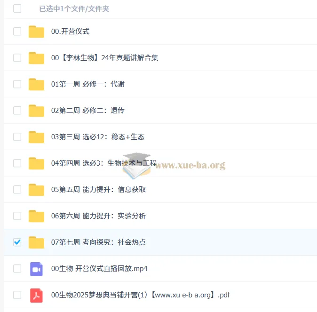Click the folder icon for 01第一周 必修一：代谢
Viewport: 317px width, 312px height.
[x=36, y=84]
